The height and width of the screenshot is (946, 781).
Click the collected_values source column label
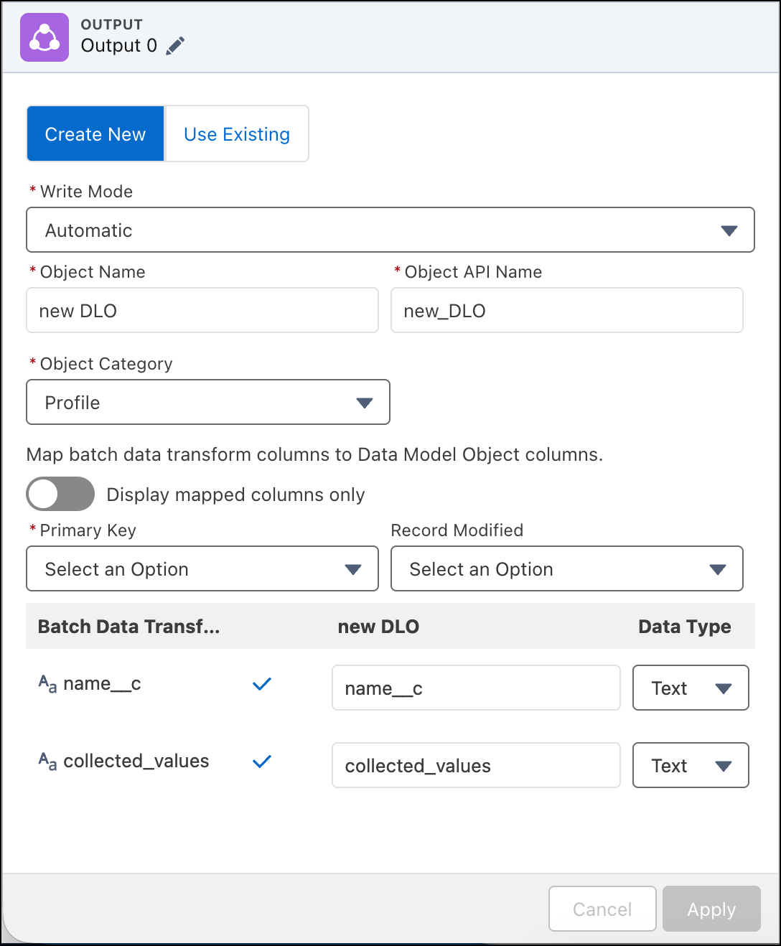coord(136,761)
